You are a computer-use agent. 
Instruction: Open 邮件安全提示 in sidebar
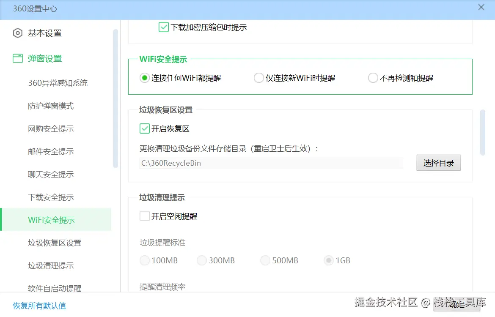(51, 152)
